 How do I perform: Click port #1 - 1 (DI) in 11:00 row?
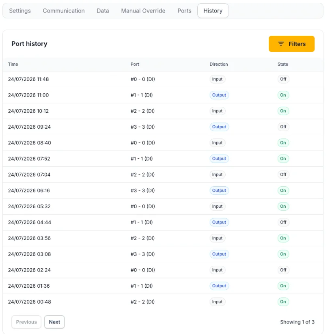142,95
